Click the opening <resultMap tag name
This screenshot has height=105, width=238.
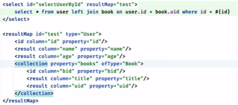17,34
